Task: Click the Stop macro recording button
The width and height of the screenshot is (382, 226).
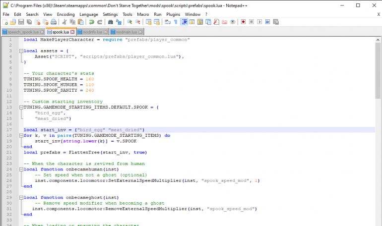Action: [x=252, y=22]
